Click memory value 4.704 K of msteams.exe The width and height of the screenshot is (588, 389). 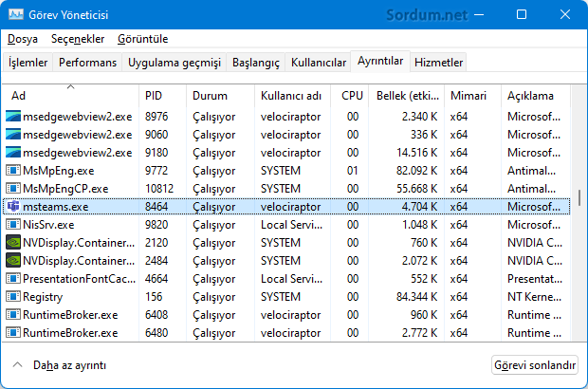click(x=419, y=207)
